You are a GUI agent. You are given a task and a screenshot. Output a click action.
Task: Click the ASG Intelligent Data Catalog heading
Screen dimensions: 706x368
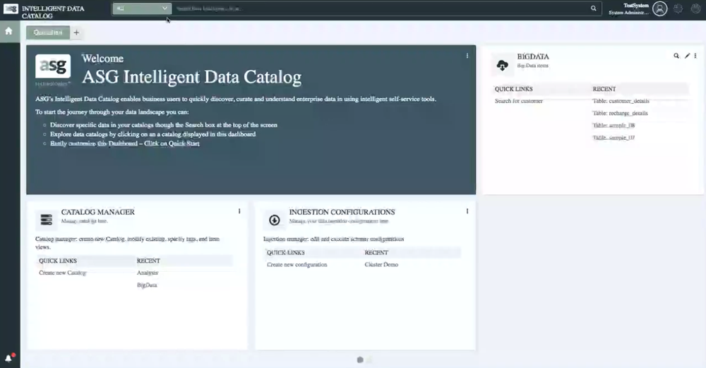192,77
